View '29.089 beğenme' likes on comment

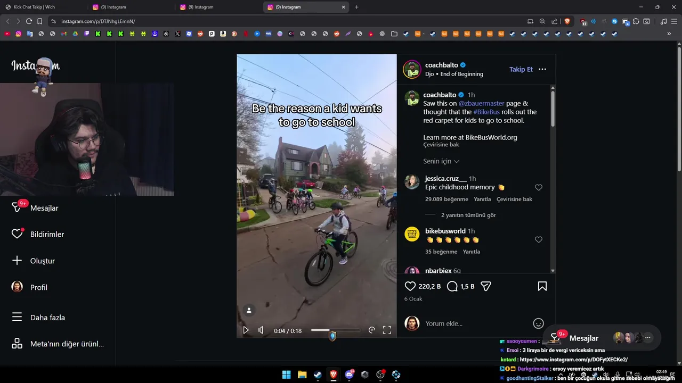click(446, 199)
